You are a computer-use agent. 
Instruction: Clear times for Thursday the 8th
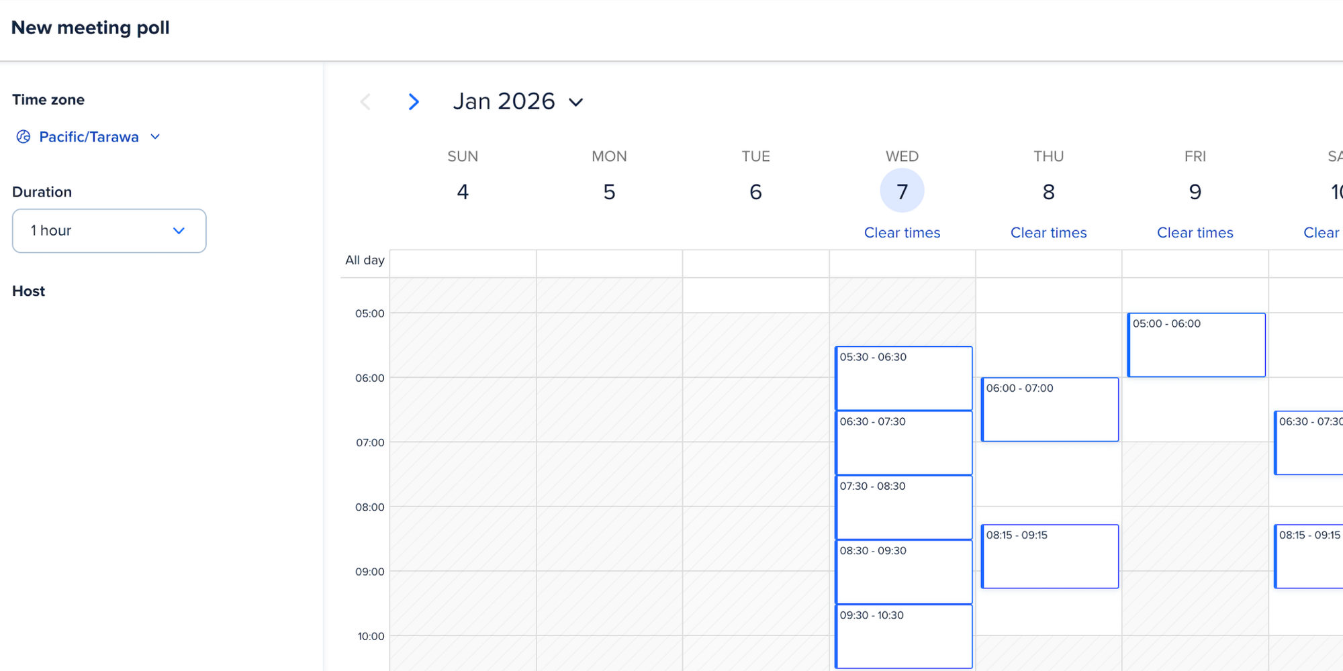[1048, 232]
